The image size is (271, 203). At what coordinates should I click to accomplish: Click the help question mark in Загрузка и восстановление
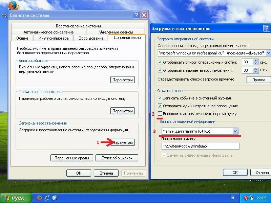click(267, 28)
